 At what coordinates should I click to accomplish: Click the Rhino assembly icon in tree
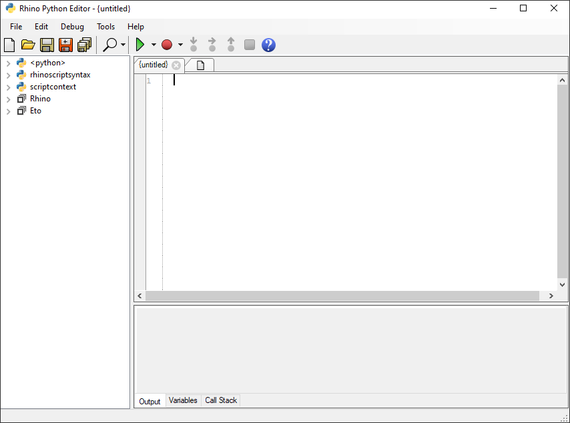[21, 99]
